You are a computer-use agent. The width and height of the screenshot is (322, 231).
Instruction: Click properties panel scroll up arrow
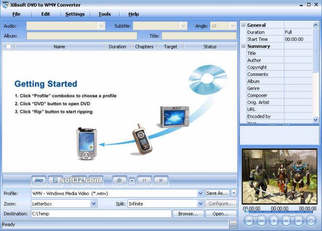(316, 25)
